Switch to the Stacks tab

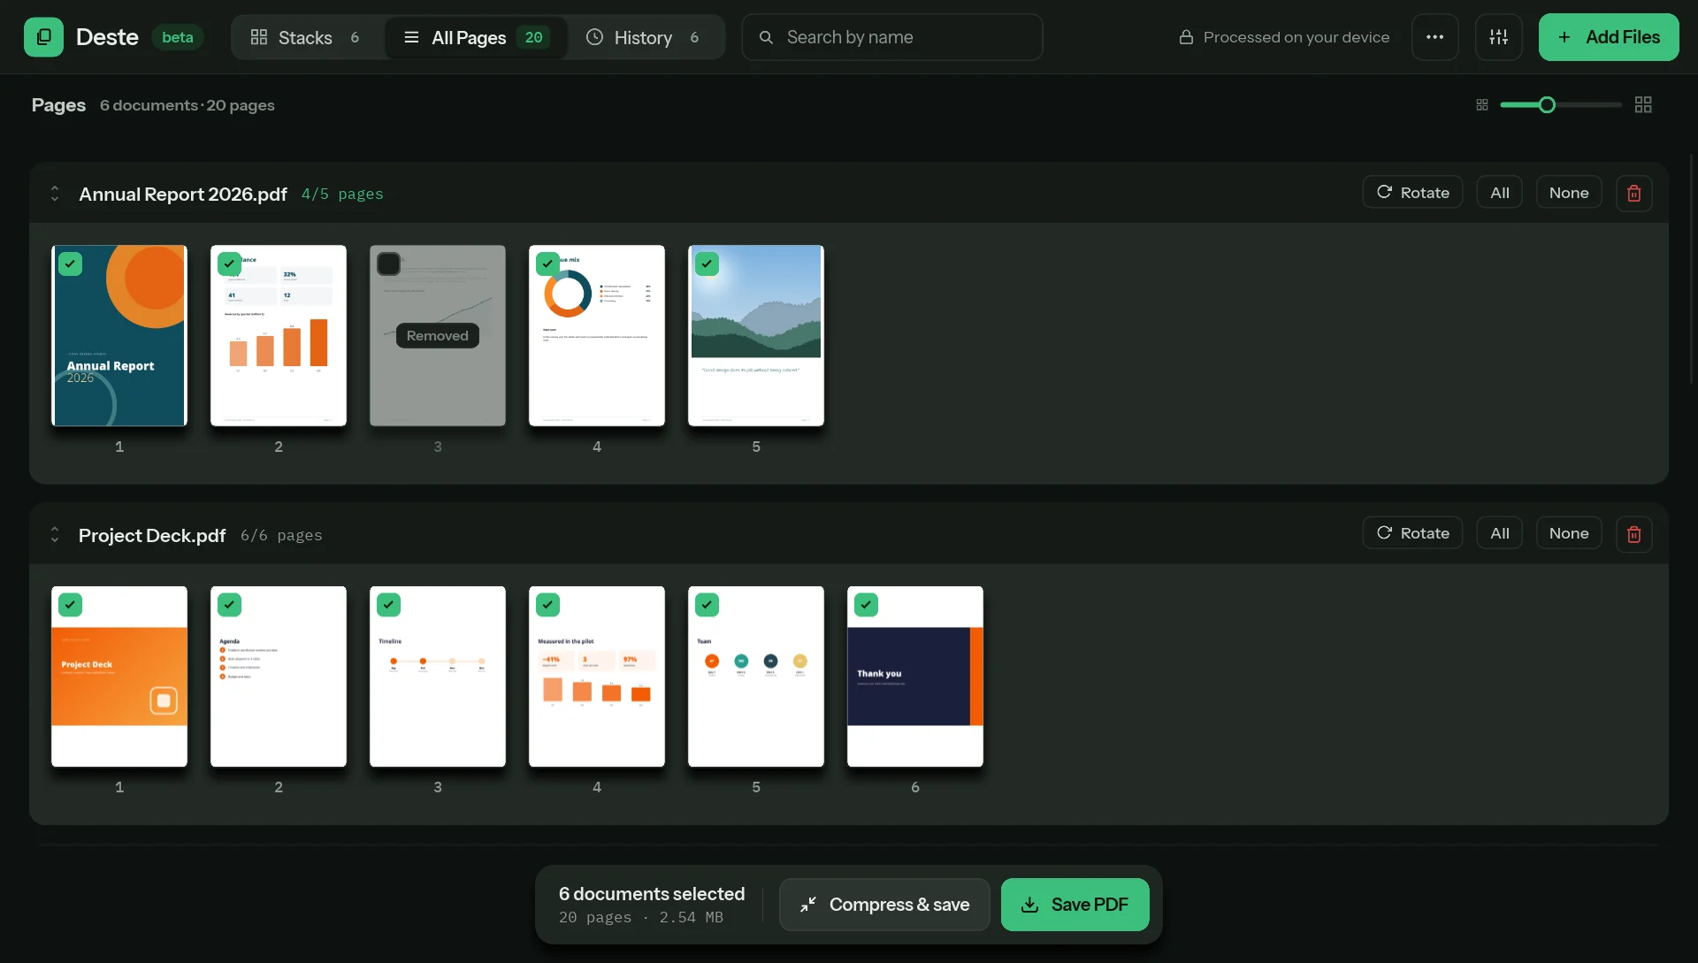(306, 37)
